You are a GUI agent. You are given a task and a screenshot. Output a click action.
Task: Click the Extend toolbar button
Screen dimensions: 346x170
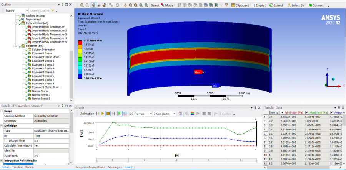276,5
